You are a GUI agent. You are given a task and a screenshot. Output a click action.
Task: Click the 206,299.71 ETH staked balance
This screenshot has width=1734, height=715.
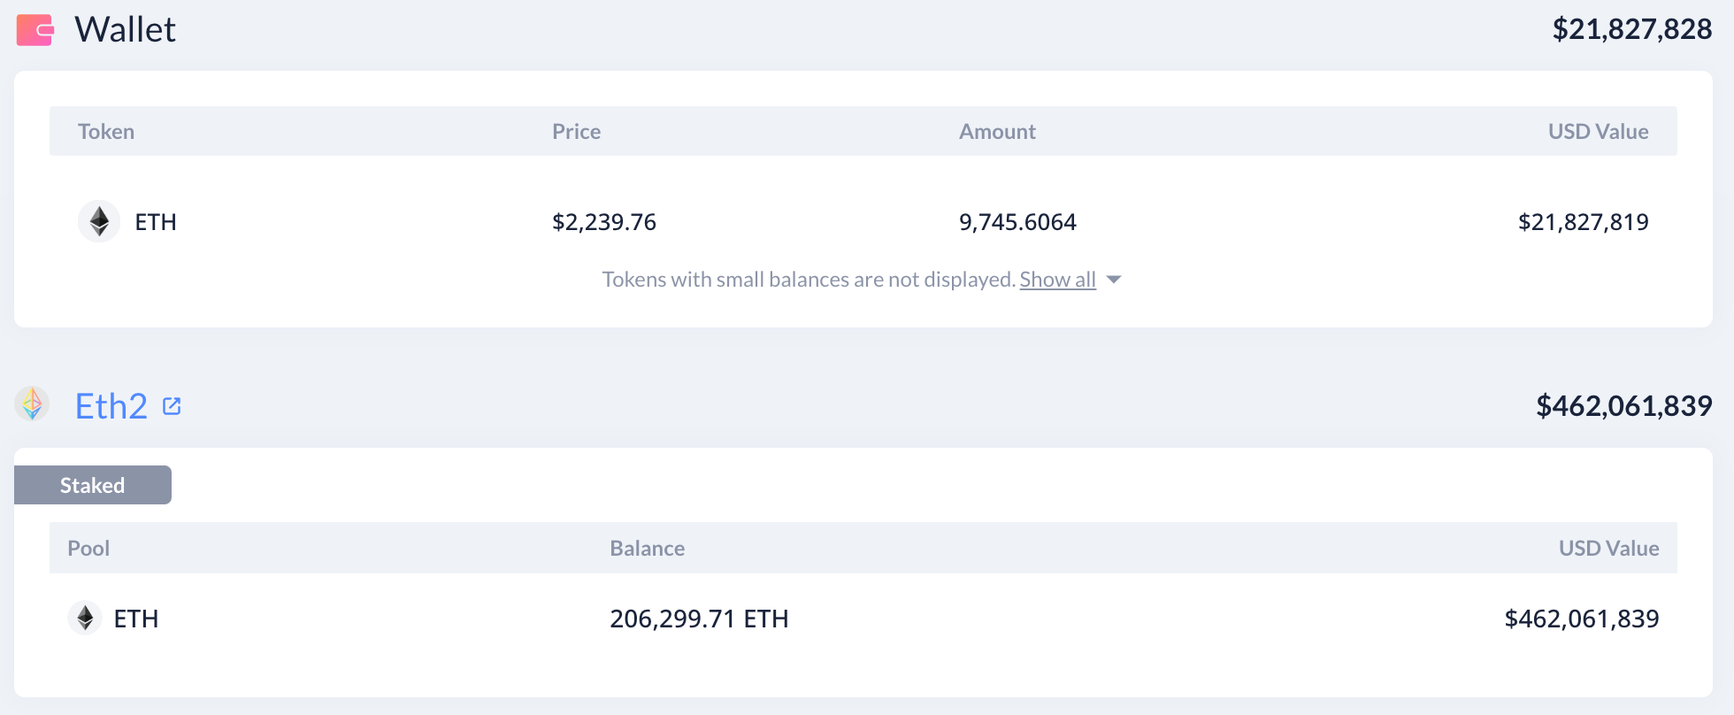699,619
